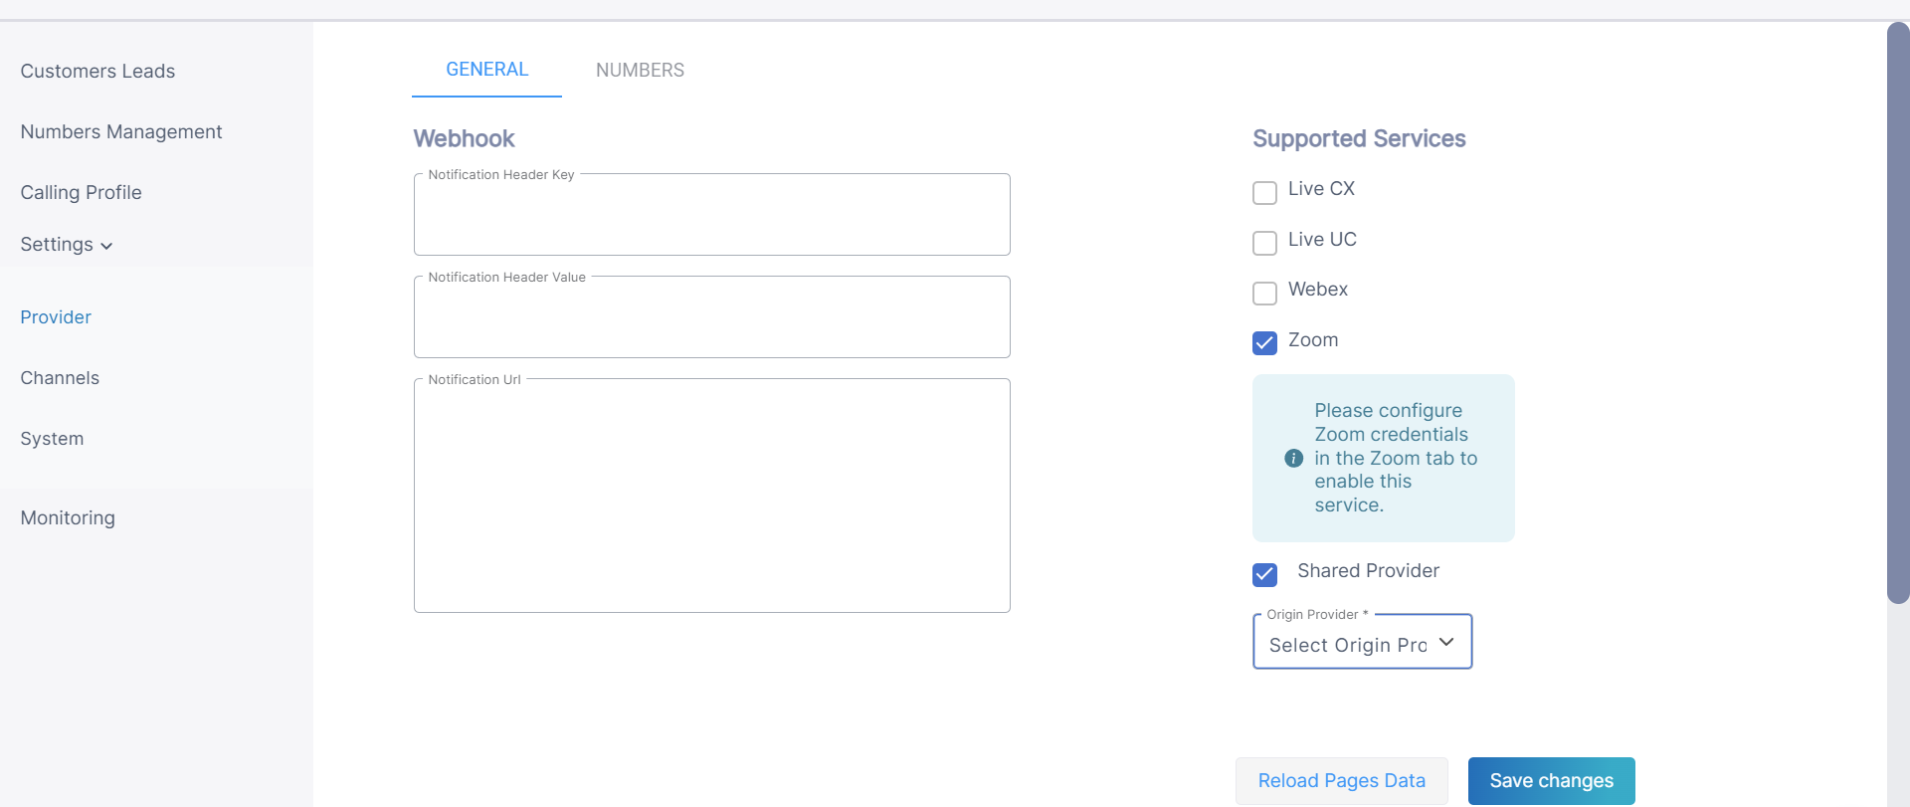Uncheck the Zoom service checkbox

tap(1264, 343)
